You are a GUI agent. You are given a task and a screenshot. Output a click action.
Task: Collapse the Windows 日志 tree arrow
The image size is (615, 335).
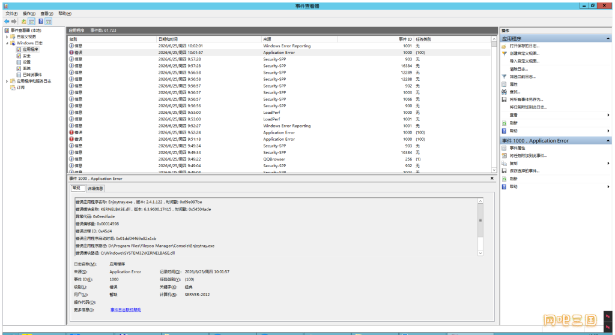[7, 43]
